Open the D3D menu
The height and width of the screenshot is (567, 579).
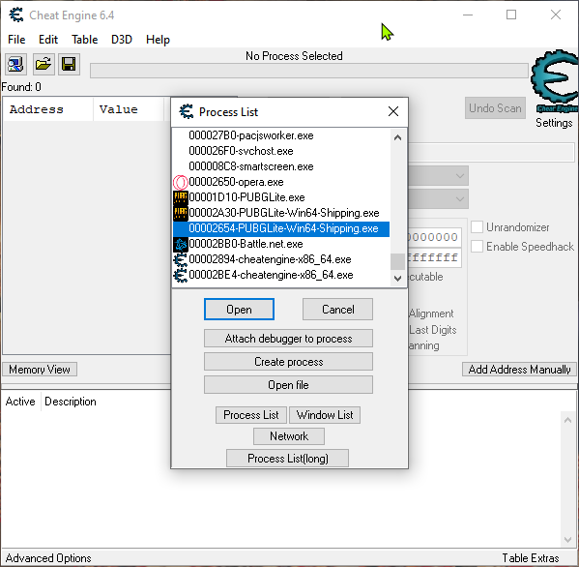tap(122, 40)
